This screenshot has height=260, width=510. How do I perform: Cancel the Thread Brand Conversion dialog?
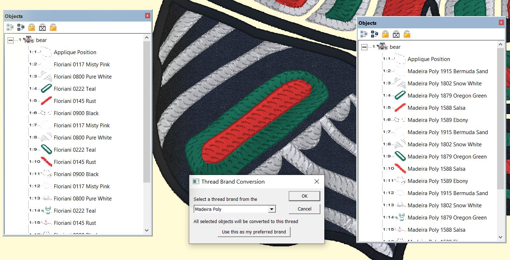[305, 209]
